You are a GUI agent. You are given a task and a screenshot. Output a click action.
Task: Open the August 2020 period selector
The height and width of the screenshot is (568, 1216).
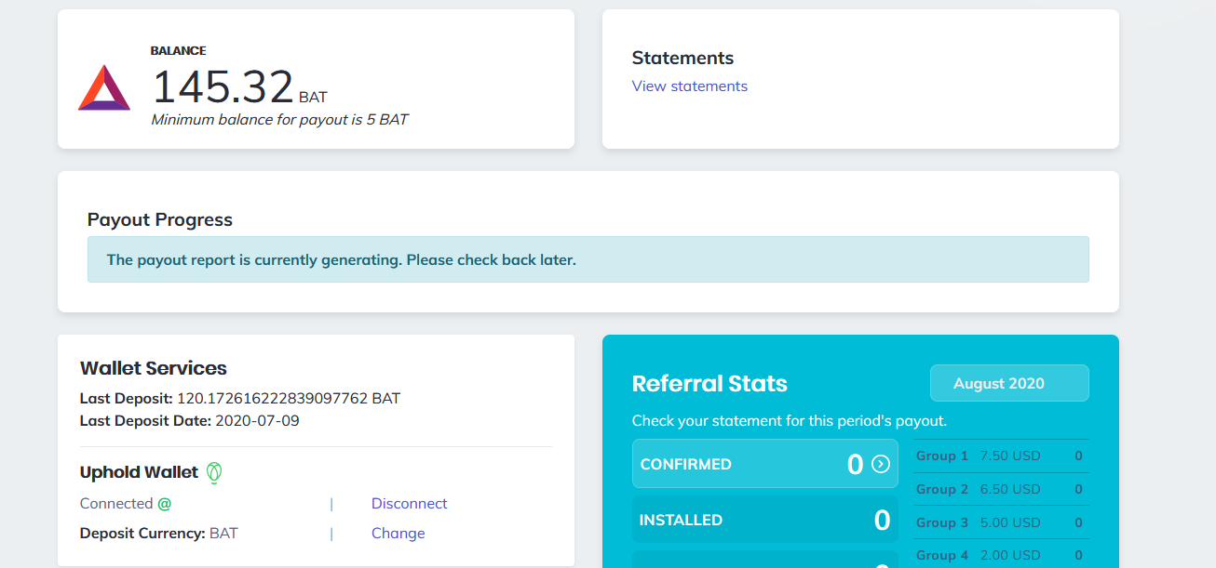(1009, 383)
